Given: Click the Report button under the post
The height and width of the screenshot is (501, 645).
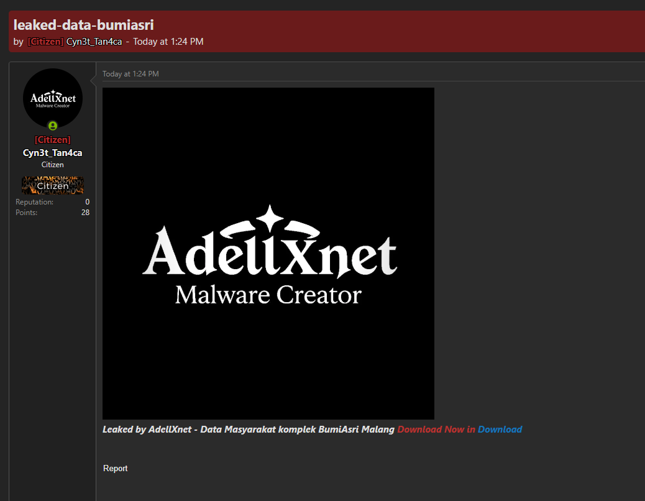Looking at the screenshot, I should (x=115, y=469).
